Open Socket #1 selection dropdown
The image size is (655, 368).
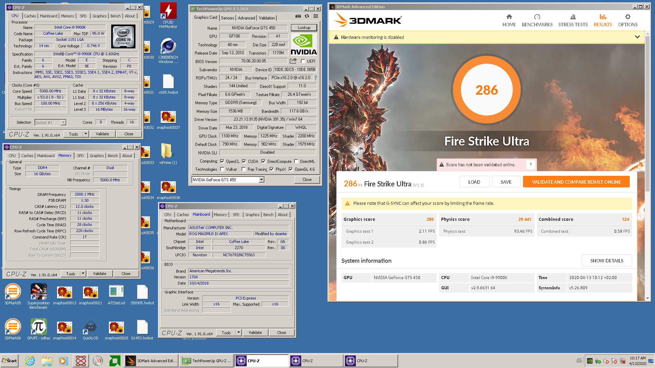click(x=63, y=123)
